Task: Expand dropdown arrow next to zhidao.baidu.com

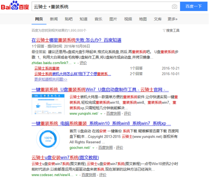Action: [x=75, y=63]
